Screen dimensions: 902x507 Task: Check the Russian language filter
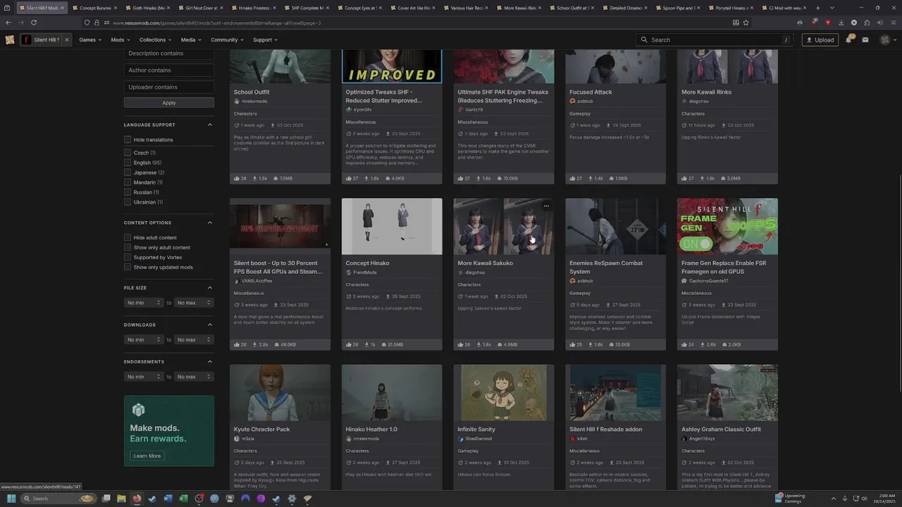click(128, 192)
